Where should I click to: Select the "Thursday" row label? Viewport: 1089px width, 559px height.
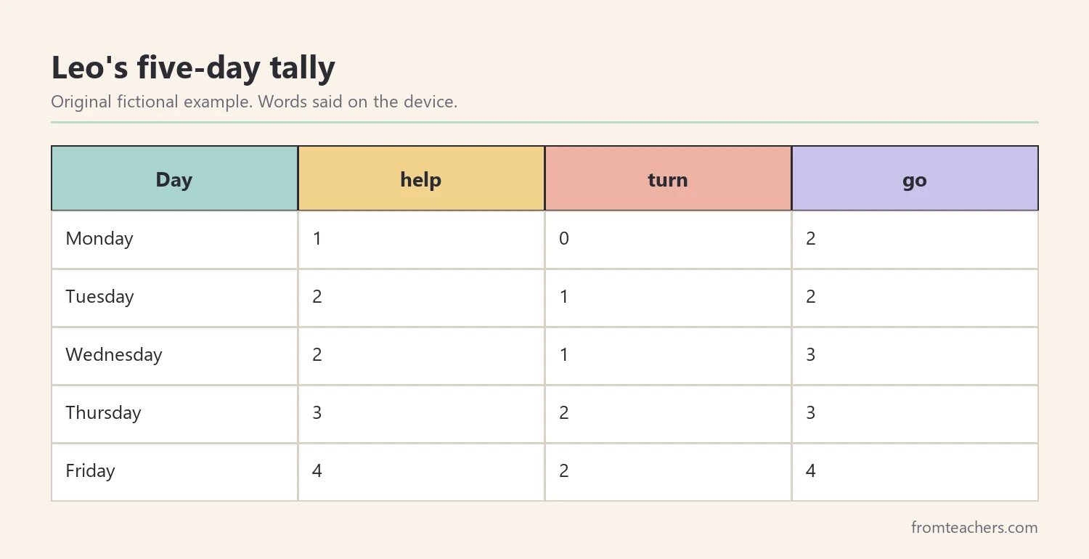point(103,413)
